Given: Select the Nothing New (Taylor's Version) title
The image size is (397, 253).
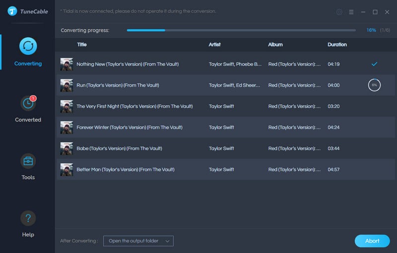Looking at the screenshot, I should click(x=128, y=64).
